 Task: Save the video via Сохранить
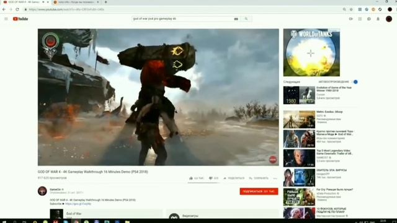pos(259,178)
